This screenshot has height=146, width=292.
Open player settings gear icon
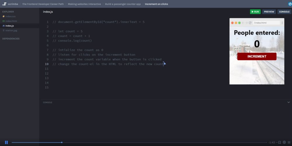point(284,142)
